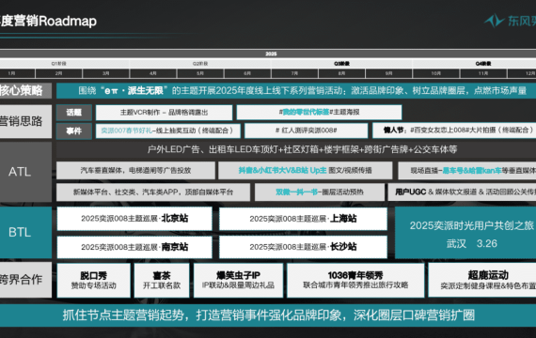
Task: Click the 脱口秀 collaboration card
Action: [94, 280]
